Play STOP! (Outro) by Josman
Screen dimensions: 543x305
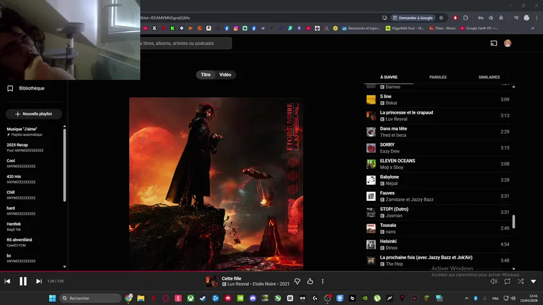(438, 212)
